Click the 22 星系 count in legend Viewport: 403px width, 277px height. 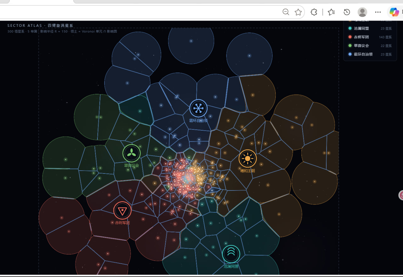click(386, 46)
